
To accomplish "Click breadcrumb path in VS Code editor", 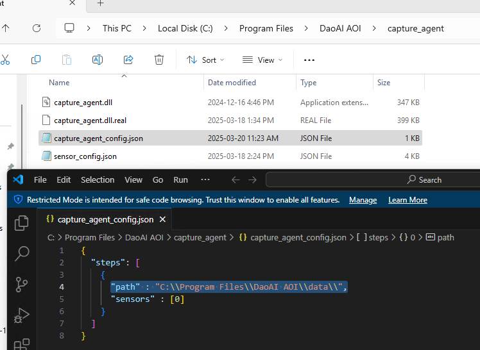I will [446, 238].
